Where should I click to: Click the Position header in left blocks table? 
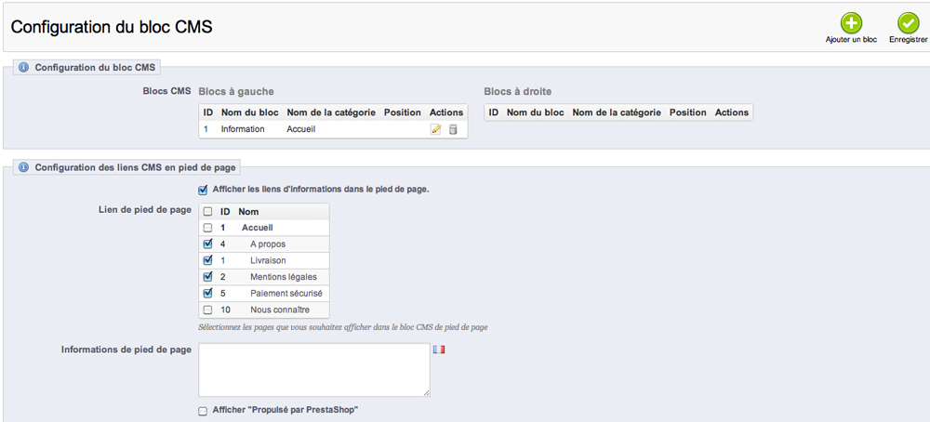(402, 112)
